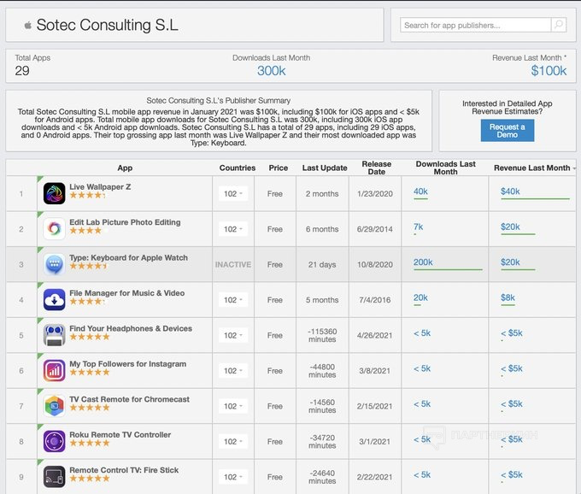Focus the Search for app publishers field
The width and height of the screenshot is (581, 494).
tap(475, 25)
